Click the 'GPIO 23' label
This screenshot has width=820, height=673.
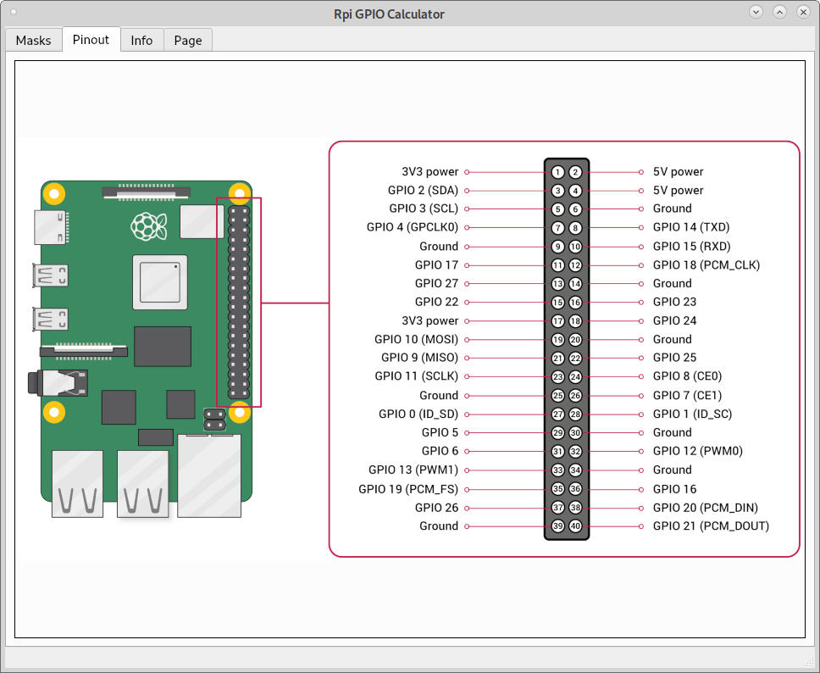[674, 302]
